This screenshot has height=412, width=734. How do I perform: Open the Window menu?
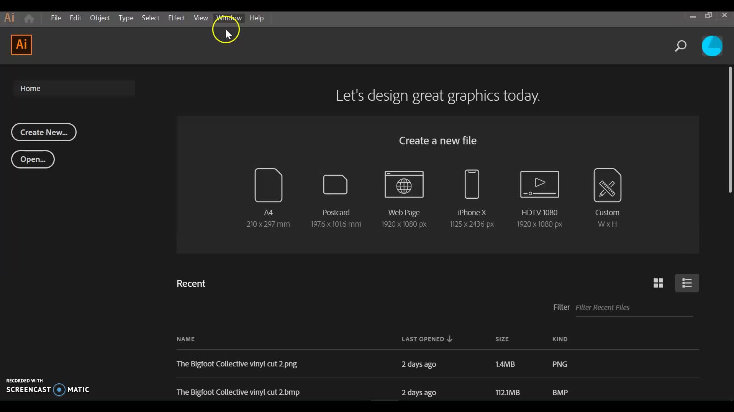(228, 18)
